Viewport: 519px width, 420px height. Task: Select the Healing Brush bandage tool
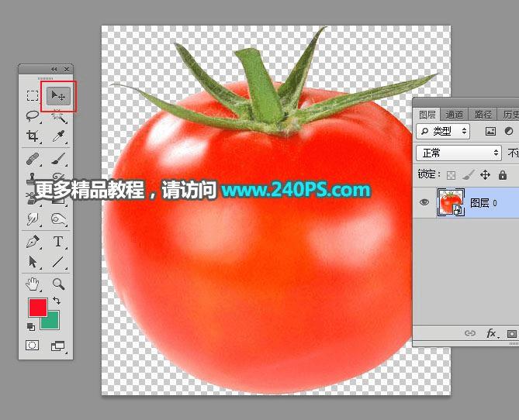pos(33,159)
